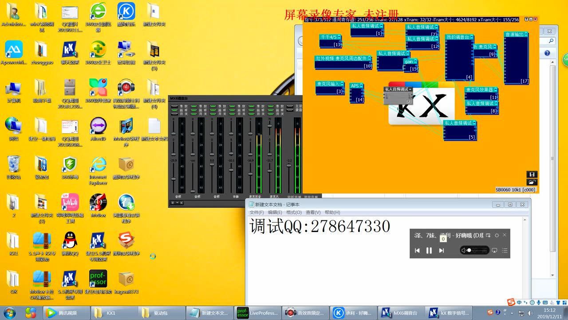
Task: Switch to MX6调音台 taskbar button
Action: coord(400,312)
